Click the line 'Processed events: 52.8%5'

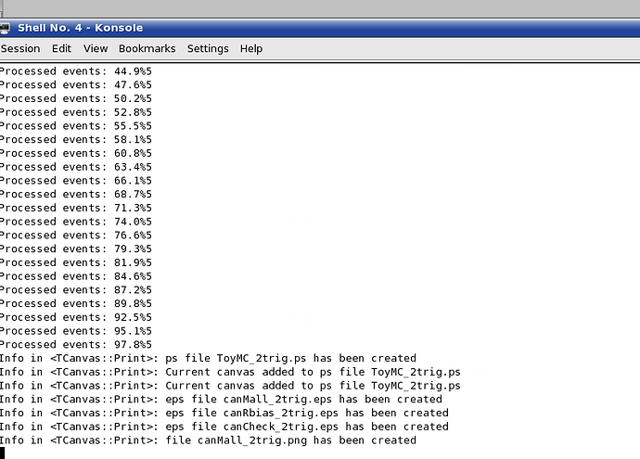point(76,112)
